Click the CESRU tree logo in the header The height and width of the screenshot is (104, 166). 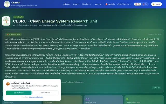tap(7, 4)
